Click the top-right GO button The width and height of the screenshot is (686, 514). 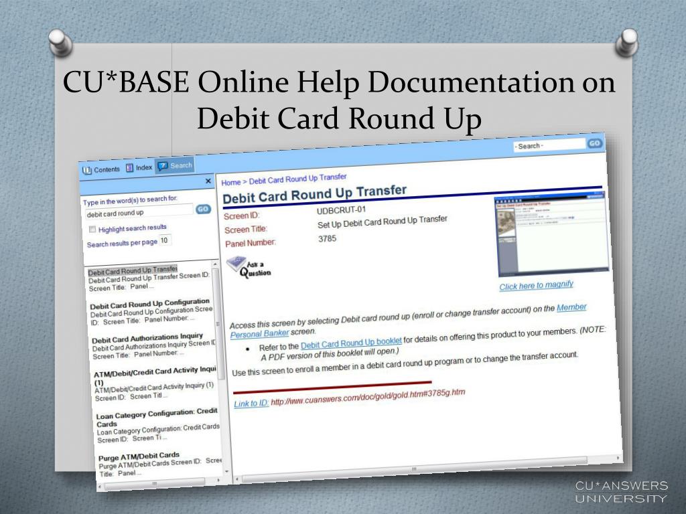click(x=595, y=143)
